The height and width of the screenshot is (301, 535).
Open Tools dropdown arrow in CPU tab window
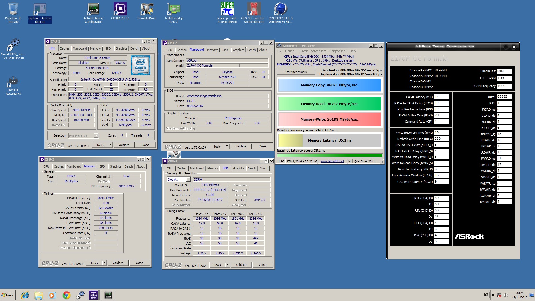(x=110, y=145)
